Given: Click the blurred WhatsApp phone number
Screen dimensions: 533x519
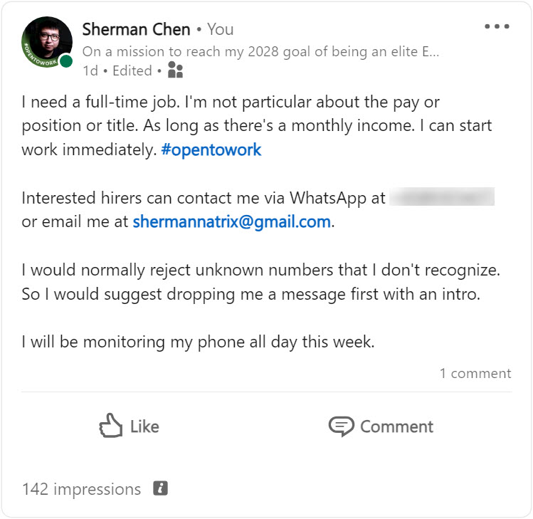Looking at the screenshot, I should point(442,198).
